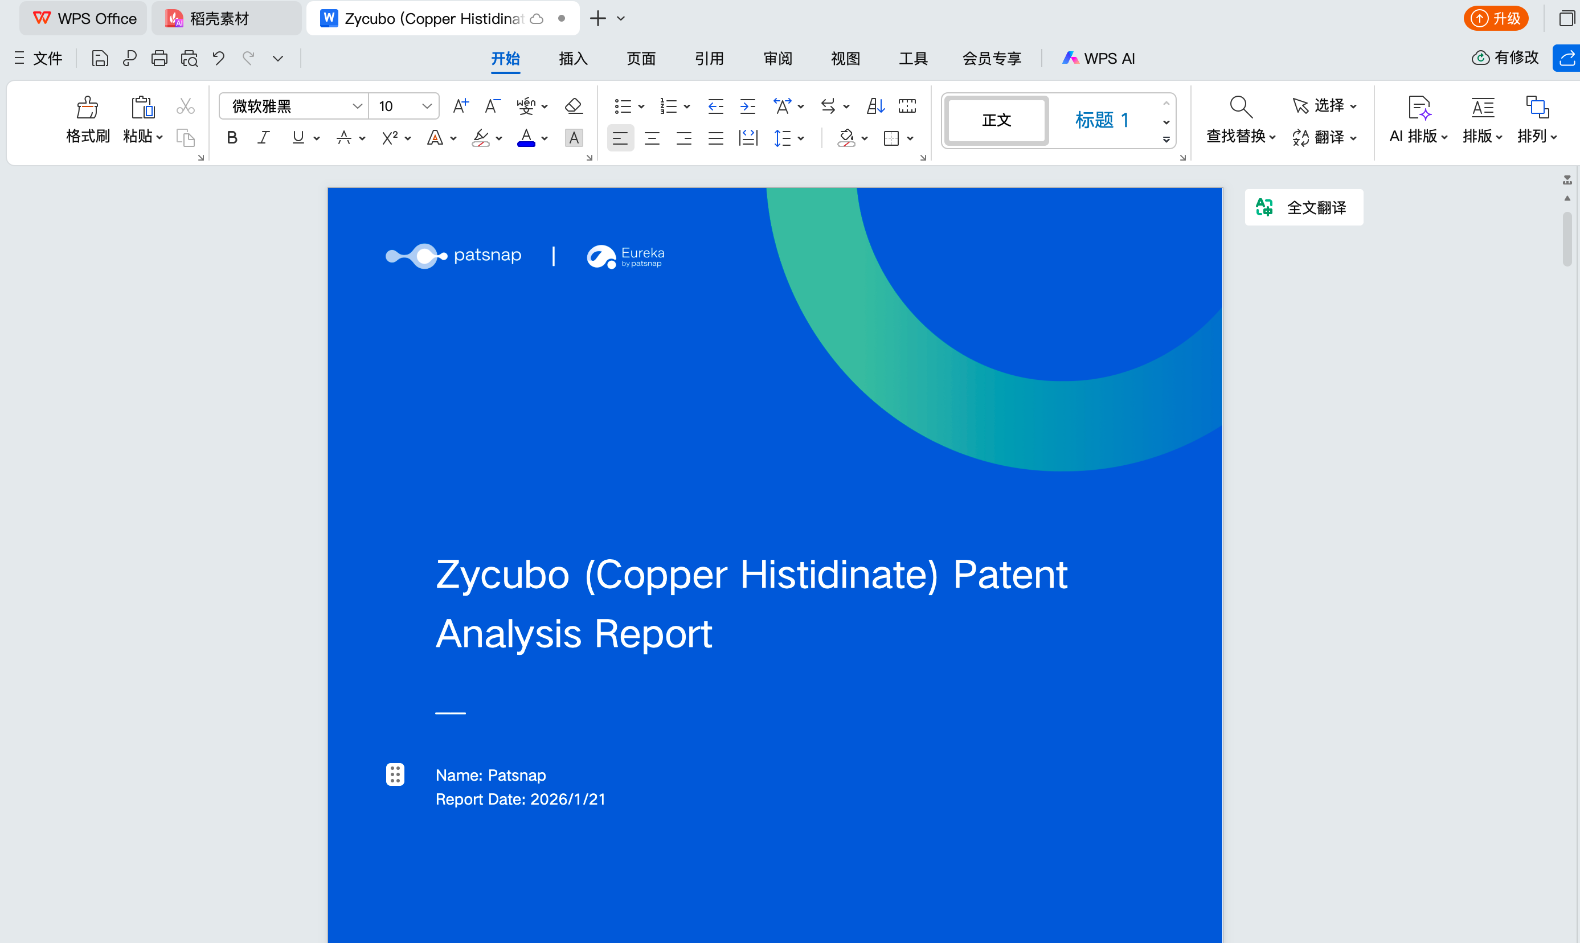Click the print icon in quick toolbar
1580x943 pixels.
159,59
